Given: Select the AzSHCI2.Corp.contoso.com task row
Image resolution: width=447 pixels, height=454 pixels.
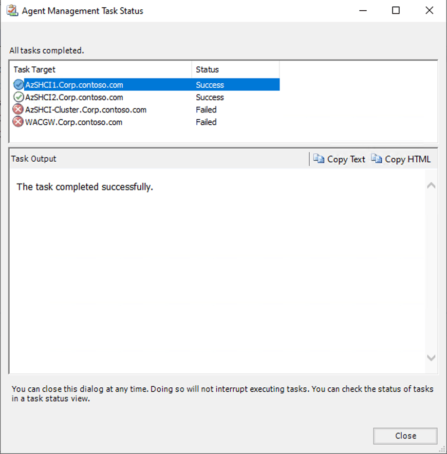Looking at the screenshot, I should click(x=74, y=97).
